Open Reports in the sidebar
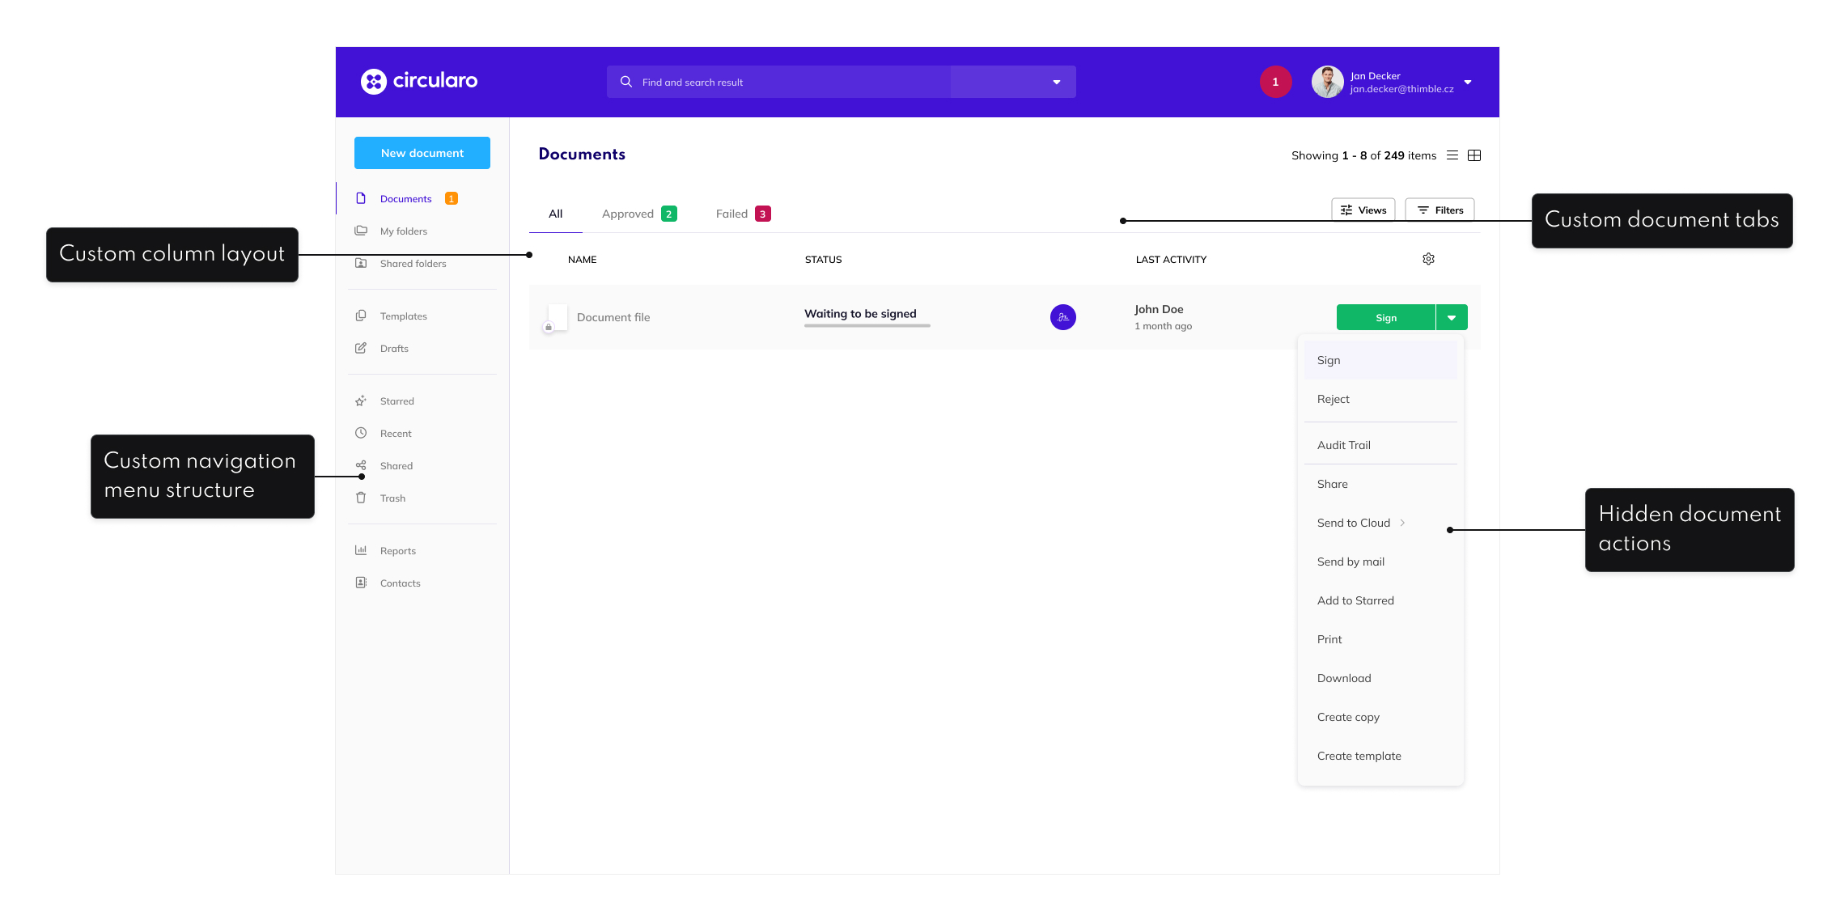 tap(397, 551)
